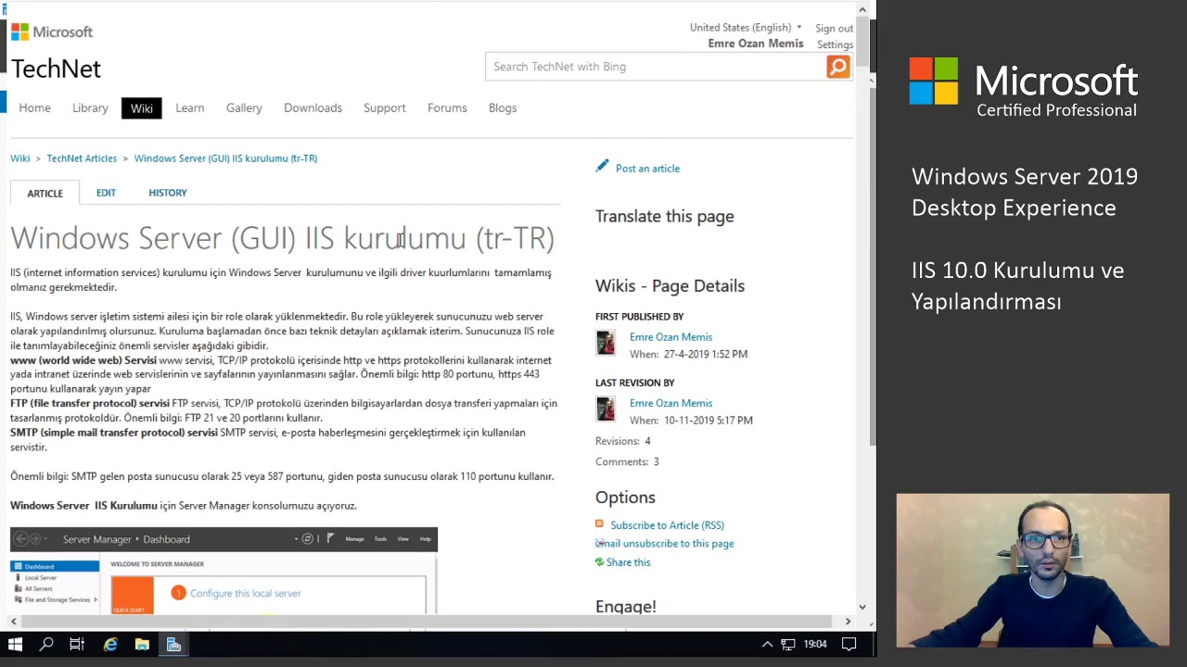Click the Windows Server (GUI) IIS kurulumu breadcrumb
1187x667 pixels.
(x=225, y=158)
